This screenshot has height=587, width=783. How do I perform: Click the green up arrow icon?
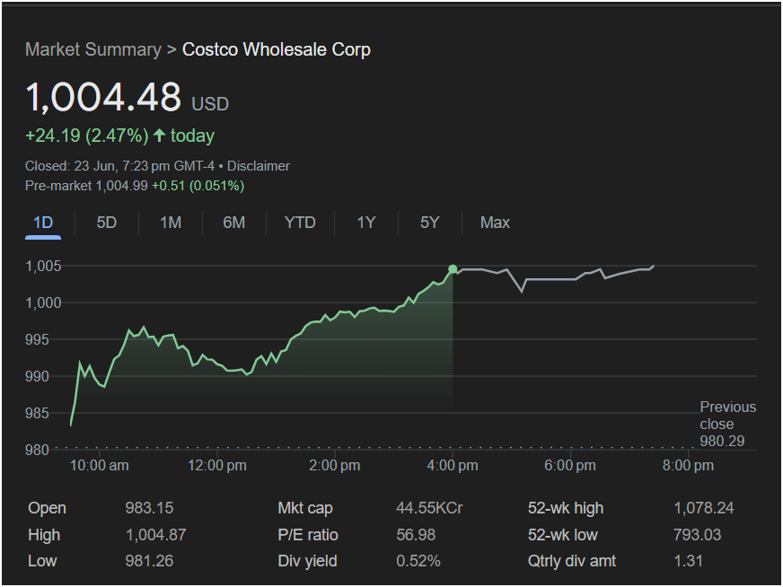(160, 136)
